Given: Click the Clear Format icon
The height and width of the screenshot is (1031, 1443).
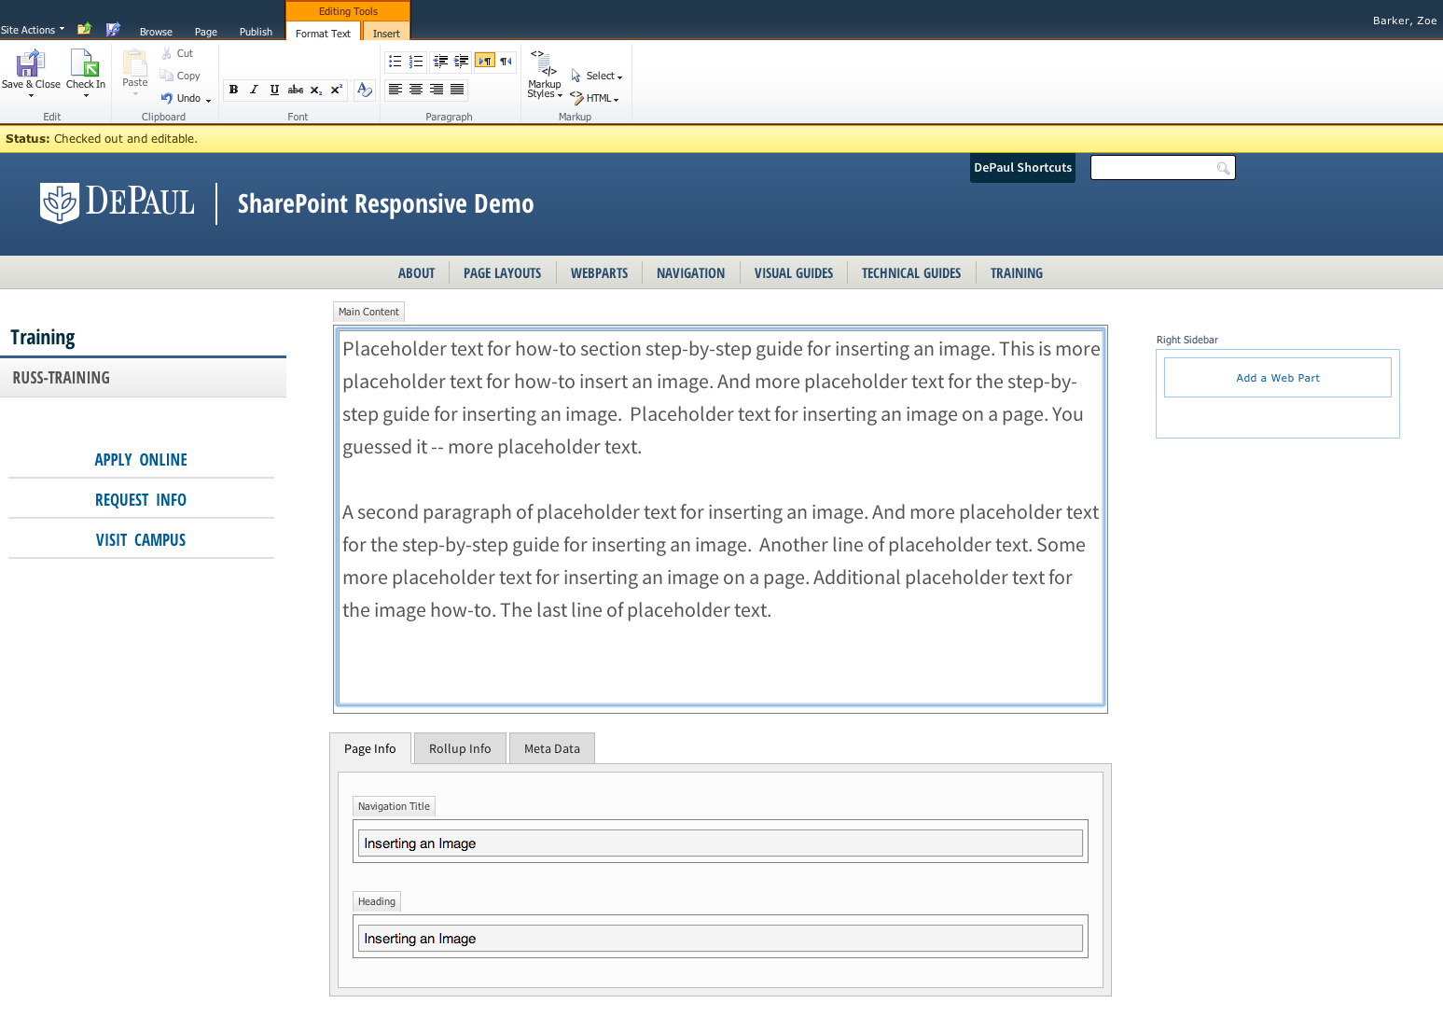Looking at the screenshot, I should 365,90.
